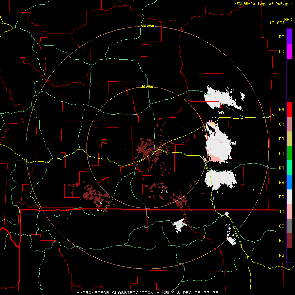This screenshot has height=295, width=295.
Task: Click the '50 NMI' range ring label
Action: pyautogui.click(x=147, y=87)
